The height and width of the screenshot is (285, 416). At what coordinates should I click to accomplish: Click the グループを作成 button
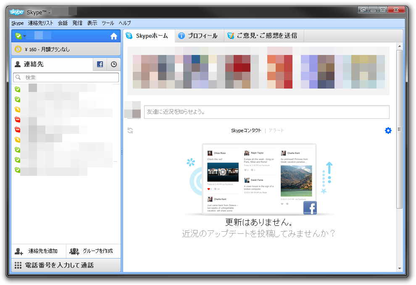[x=93, y=251]
